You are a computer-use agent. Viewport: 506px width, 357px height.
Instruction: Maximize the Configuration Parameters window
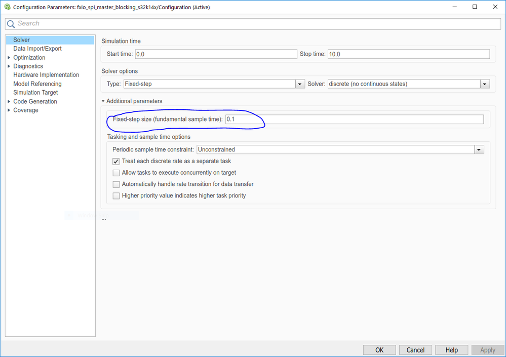coord(475,7)
